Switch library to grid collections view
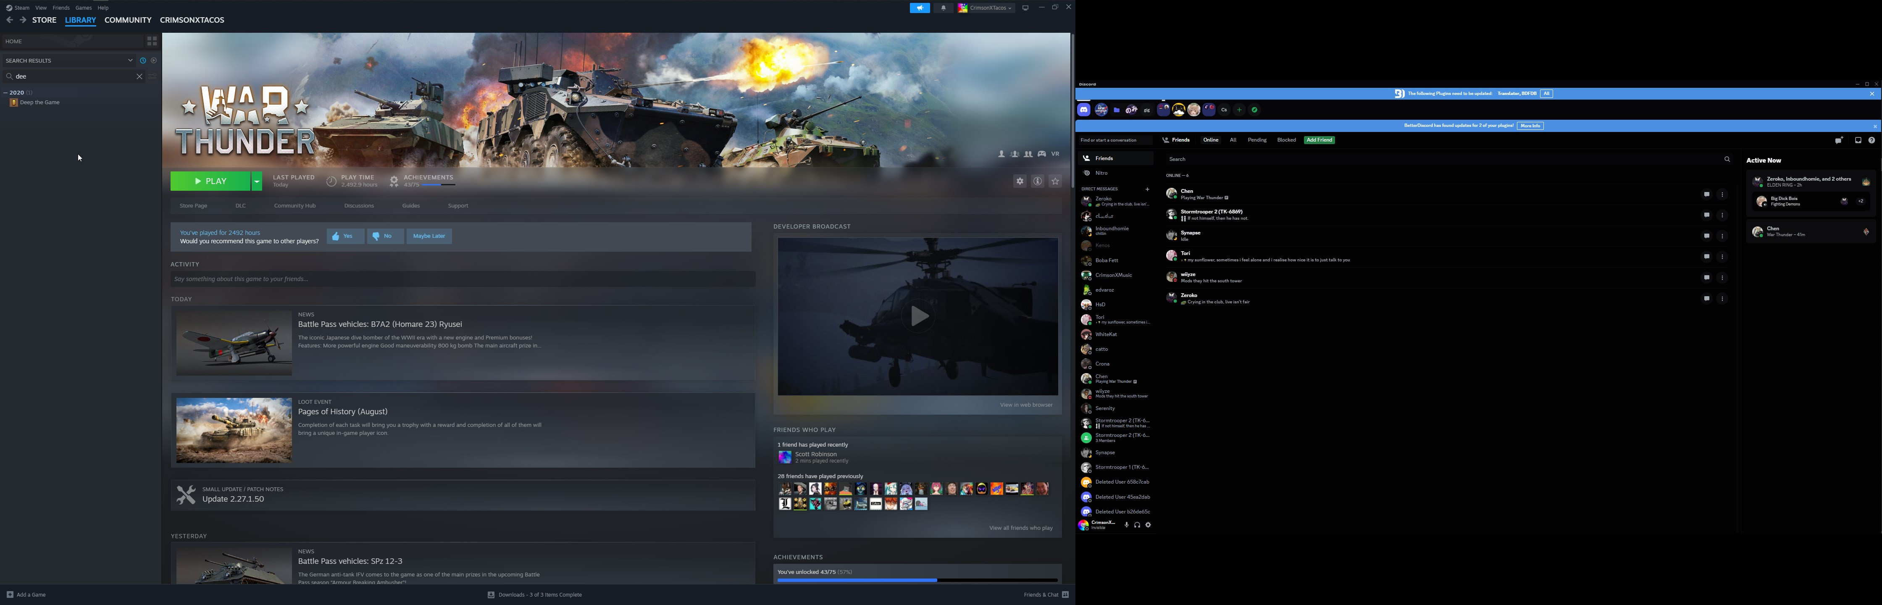This screenshot has width=1882, height=605. [152, 41]
